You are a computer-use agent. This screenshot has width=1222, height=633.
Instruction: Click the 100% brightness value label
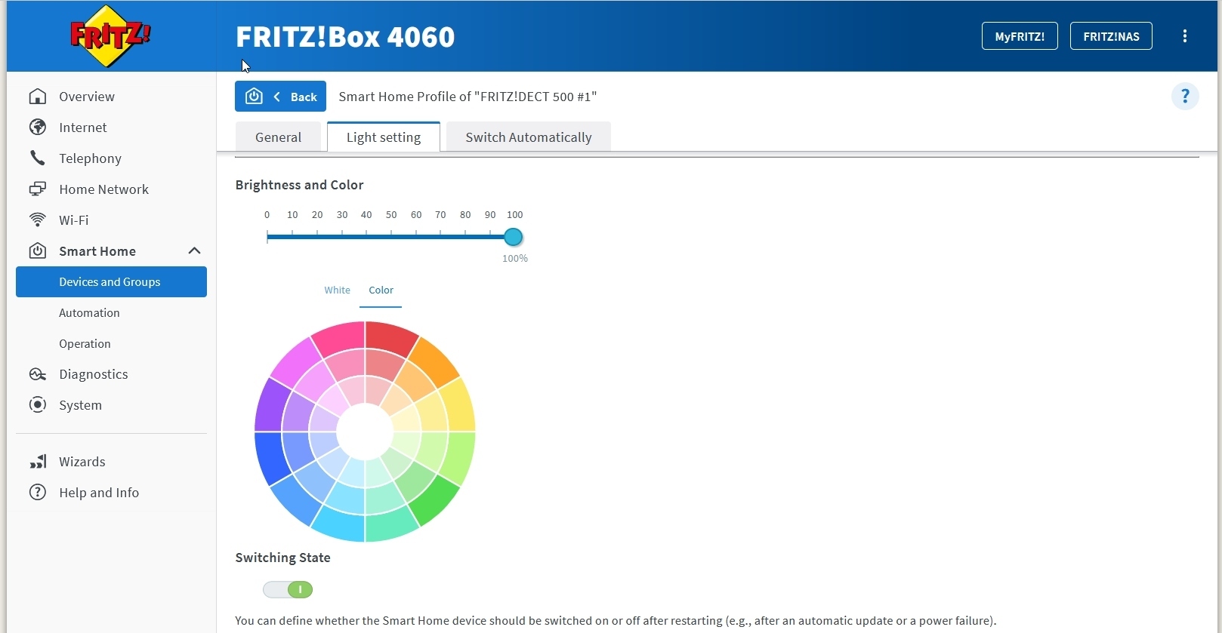515,259
